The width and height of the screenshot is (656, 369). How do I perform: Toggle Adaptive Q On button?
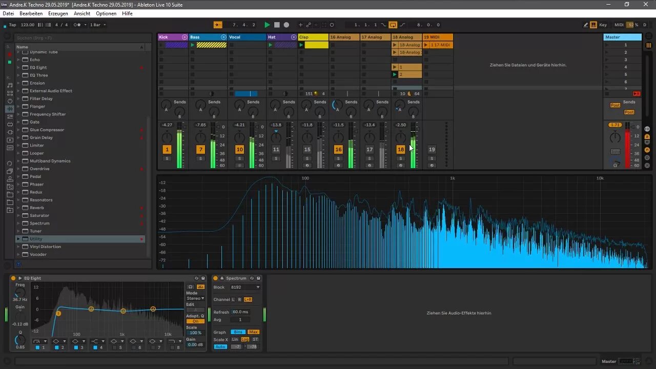click(195, 321)
